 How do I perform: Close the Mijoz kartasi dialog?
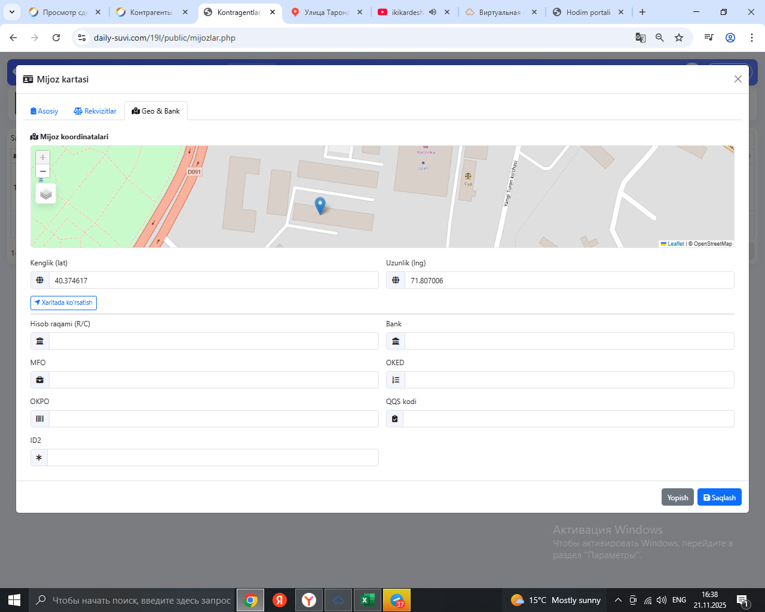[x=738, y=79]
